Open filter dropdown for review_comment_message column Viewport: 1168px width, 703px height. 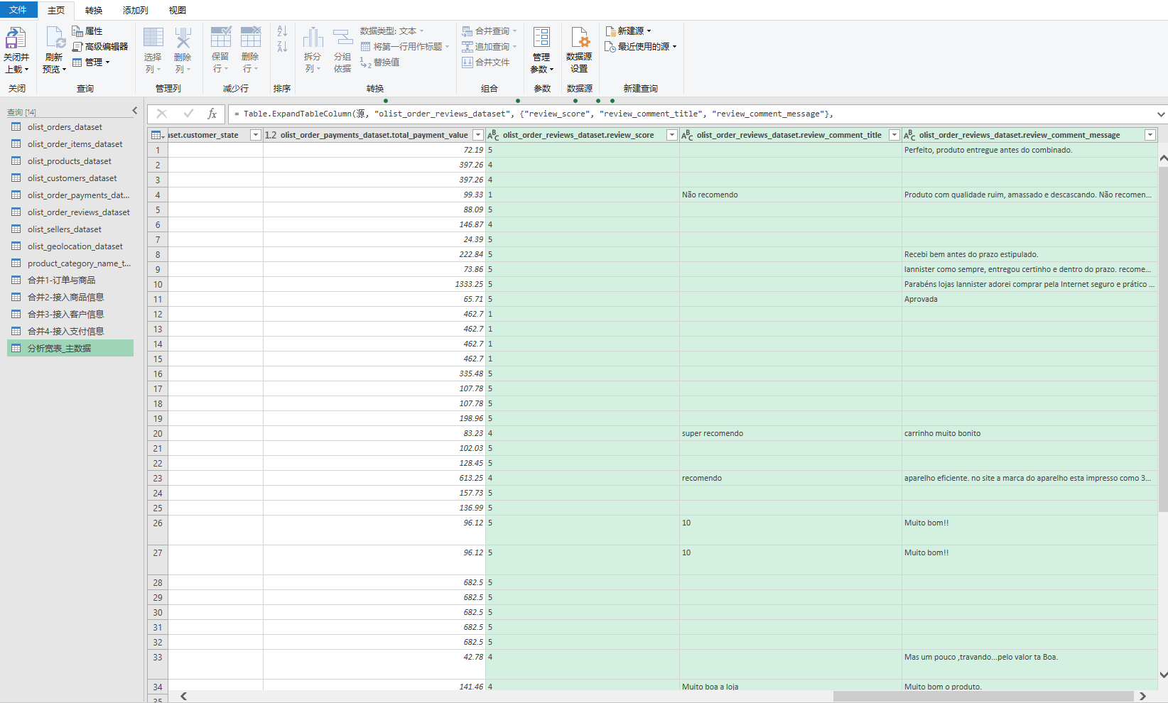click(1150, 135)
